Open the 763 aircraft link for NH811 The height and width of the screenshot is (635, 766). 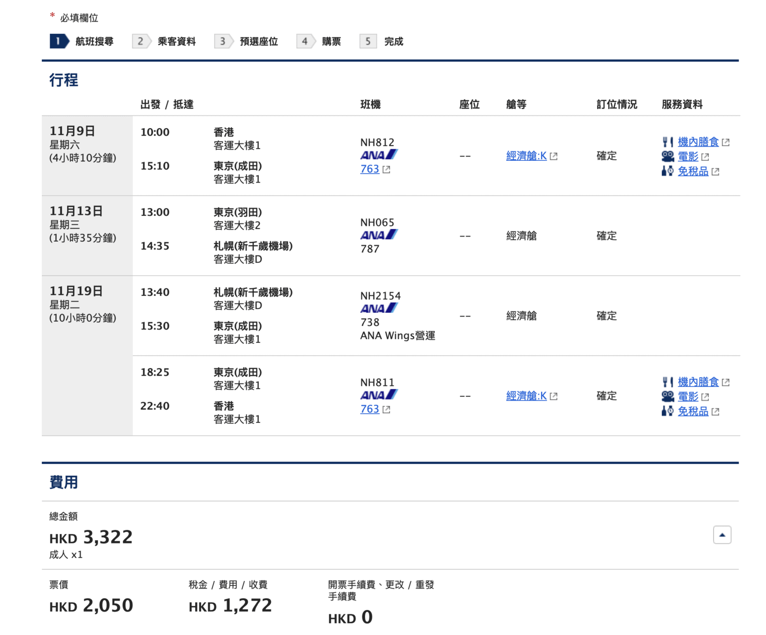coord(369,409)
